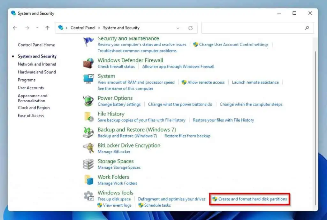The height and width of the screenshot is (220, 327).
Task: Click the System and Security title bar icon
Action: point(13,13)
